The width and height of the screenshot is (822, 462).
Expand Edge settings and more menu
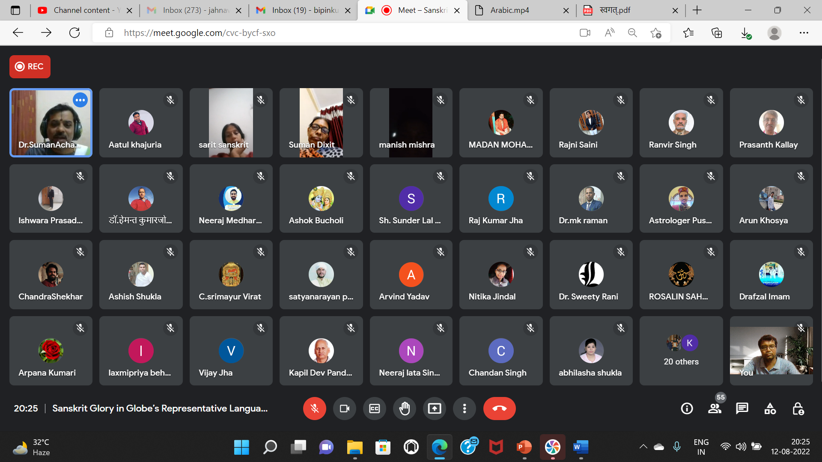tap(804, 33)
